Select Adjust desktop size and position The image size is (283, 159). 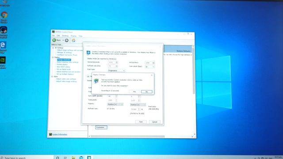[69, 72]
